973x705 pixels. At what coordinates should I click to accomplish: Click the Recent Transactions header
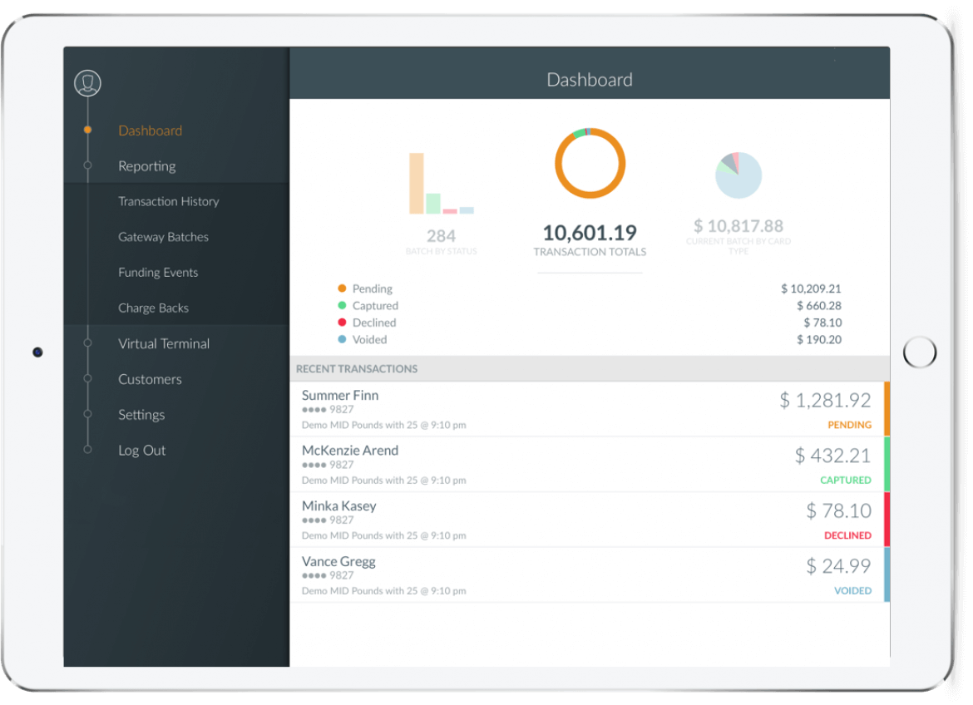pyautogui.click(x=357, y=368)
